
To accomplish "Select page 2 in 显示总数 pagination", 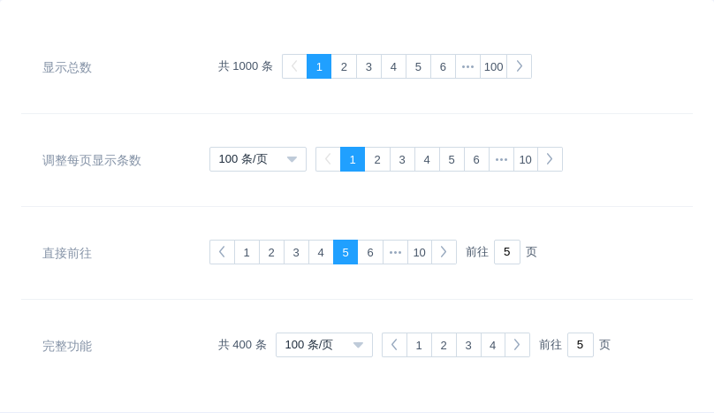I will [x=344, y=66].
